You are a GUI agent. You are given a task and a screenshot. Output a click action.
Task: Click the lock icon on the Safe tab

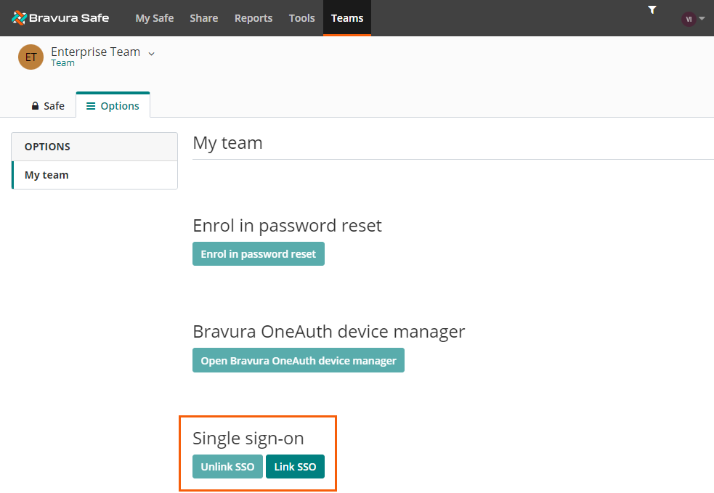pyautogui.click(x=34, y=105)
